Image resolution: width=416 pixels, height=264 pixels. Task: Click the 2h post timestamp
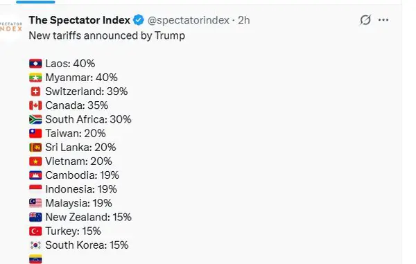[243, 20]
